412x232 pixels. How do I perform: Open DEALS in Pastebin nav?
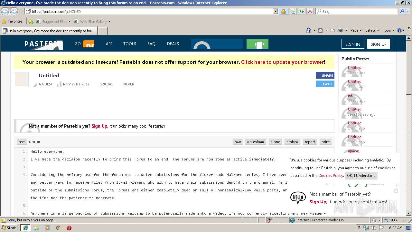(x=173, y=44)
